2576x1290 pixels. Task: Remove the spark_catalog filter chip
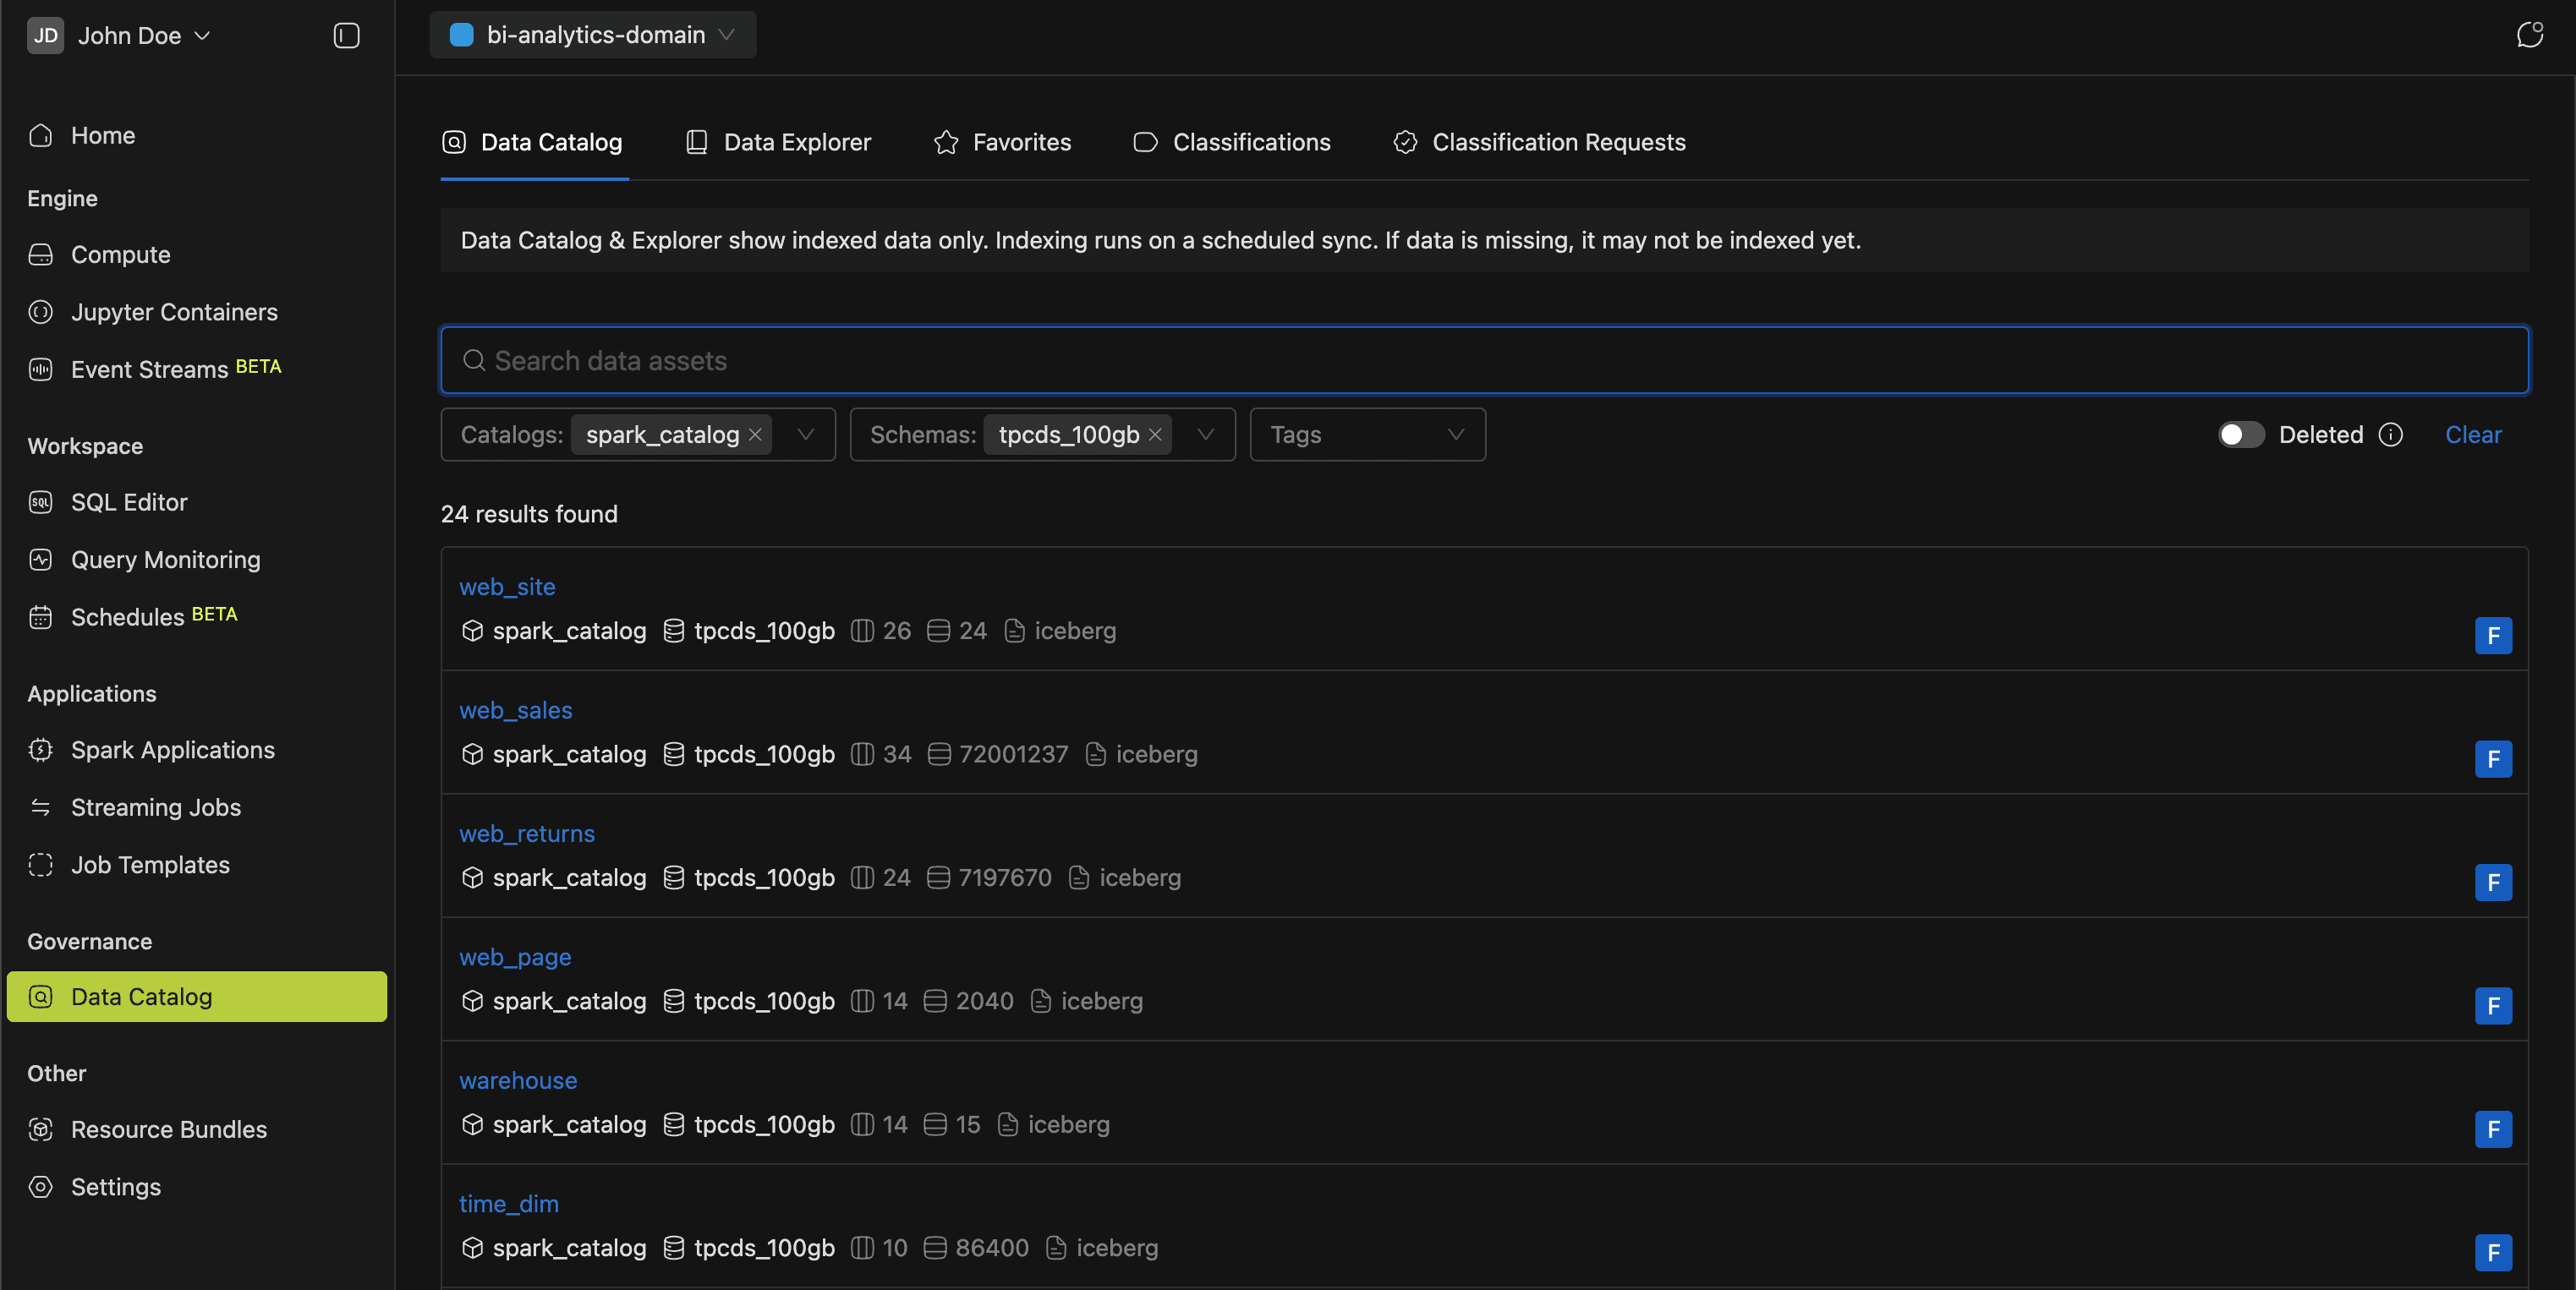[755, 435]
